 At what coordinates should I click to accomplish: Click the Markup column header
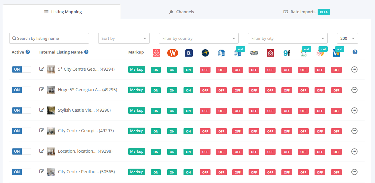[x=136, y=52]
